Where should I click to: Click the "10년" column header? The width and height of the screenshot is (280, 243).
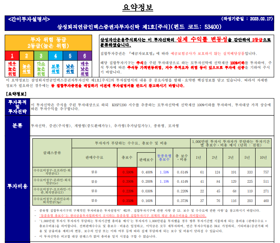[x=263, y=158]
